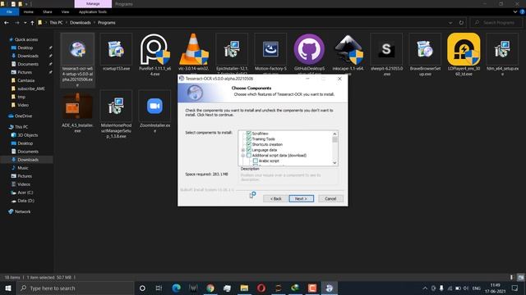This screenshot has height=295, width=526.
Task: Open the Home ribbon tab
Action: point(29,11)
